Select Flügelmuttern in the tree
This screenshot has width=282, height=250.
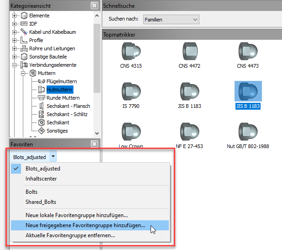[62, 81]
